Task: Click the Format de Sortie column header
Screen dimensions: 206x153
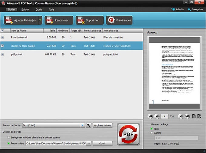Action: 93,31
